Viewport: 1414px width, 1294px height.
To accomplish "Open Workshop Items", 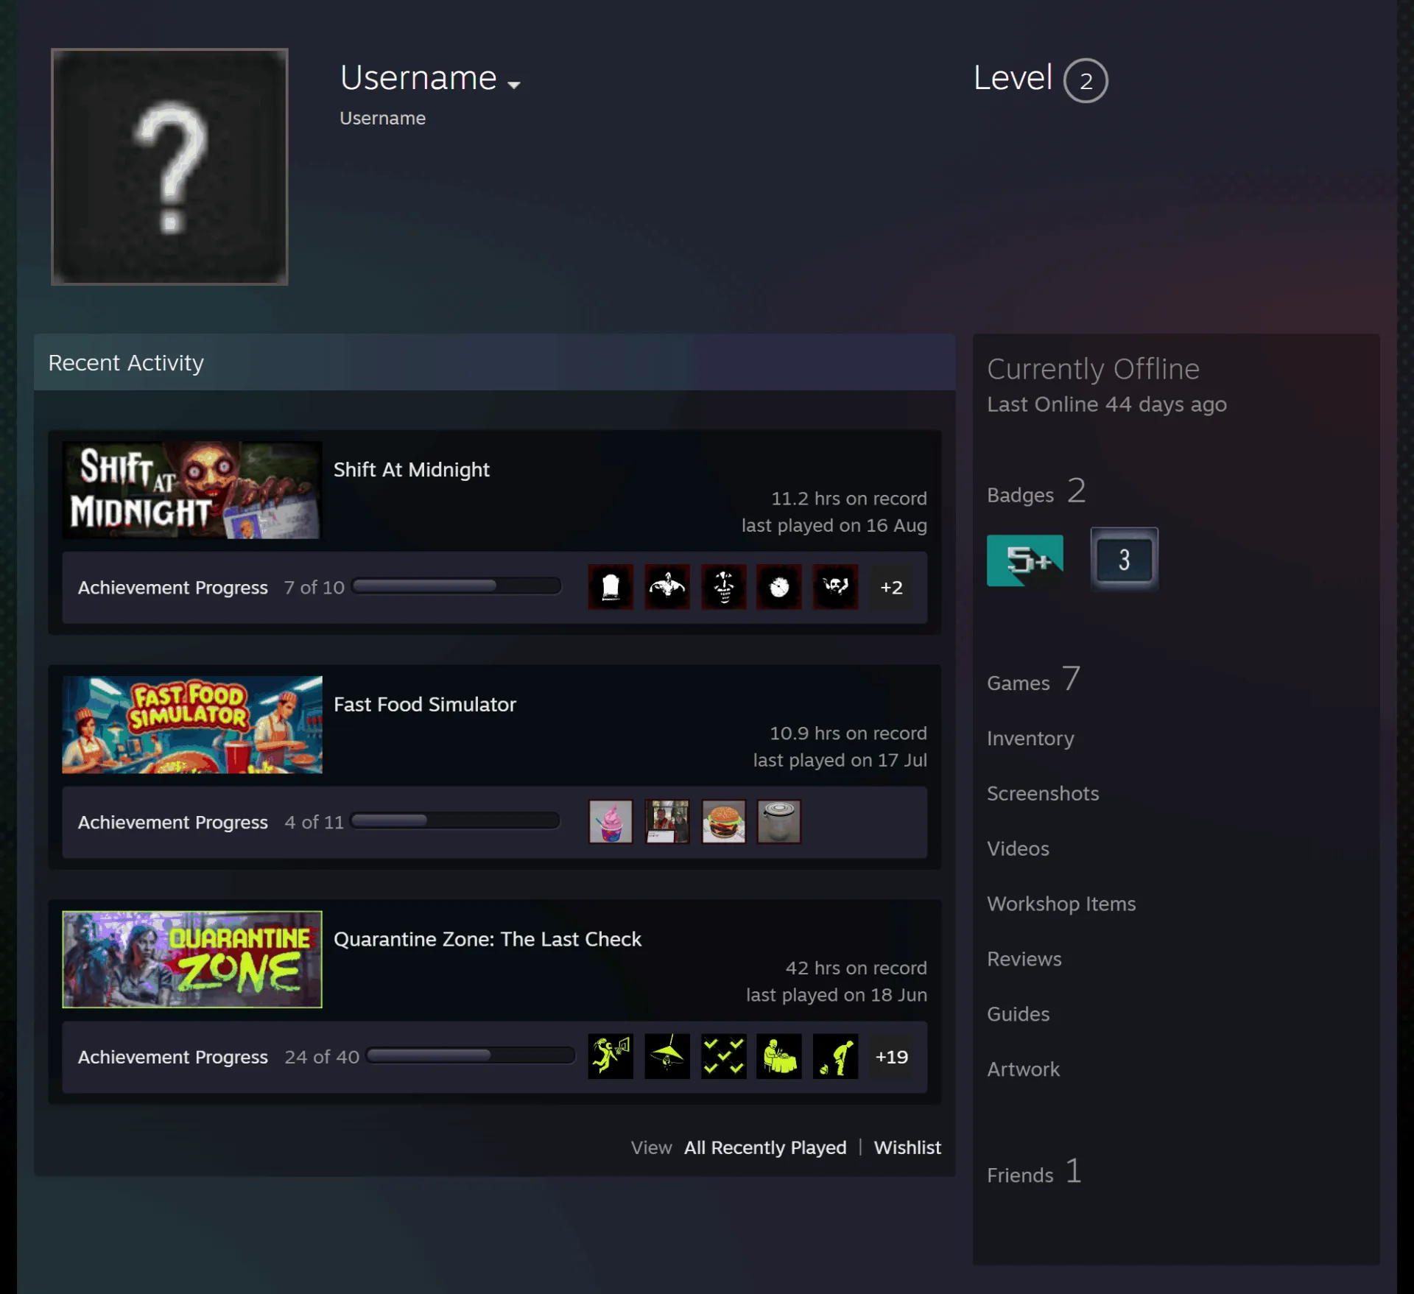I will 1061,904.
